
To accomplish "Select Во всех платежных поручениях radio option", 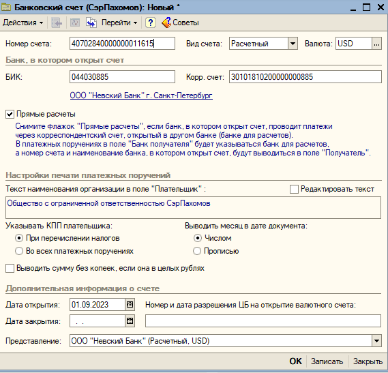I will pos(19,251).
